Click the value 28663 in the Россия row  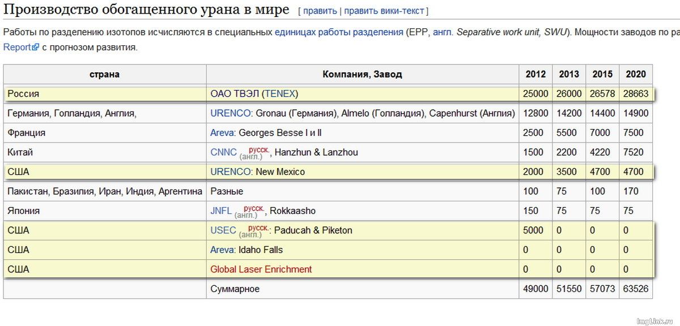(x=636, y=94)
